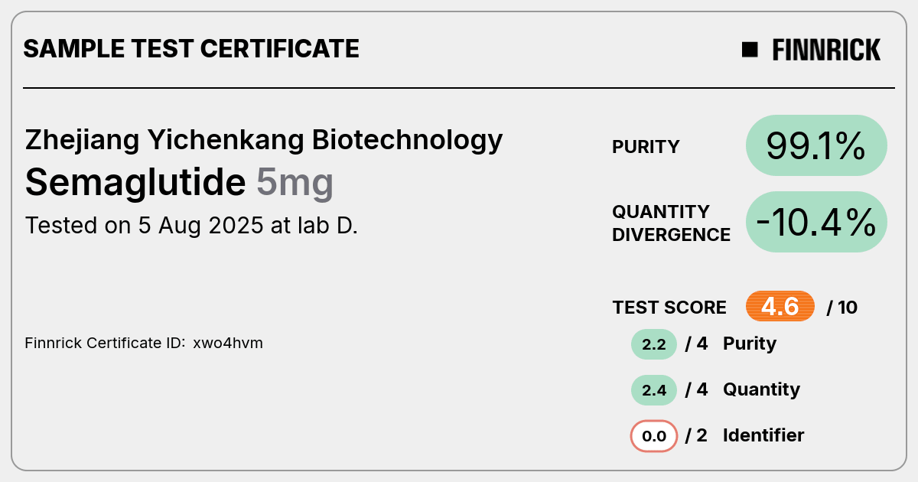Click the Quantity label in score breakdown
The image size is (918, 482).
tap(761, 389)
